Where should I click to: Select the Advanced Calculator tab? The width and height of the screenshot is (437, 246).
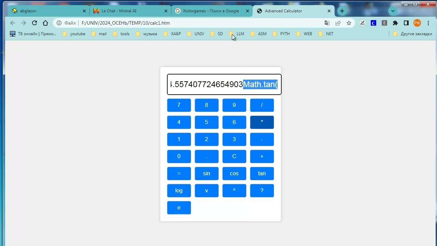(x=294, y=11)
